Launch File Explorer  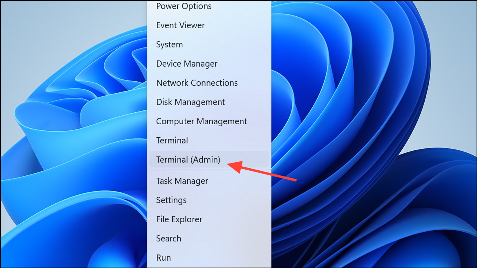pyautogui.click(x=209, y=219)
